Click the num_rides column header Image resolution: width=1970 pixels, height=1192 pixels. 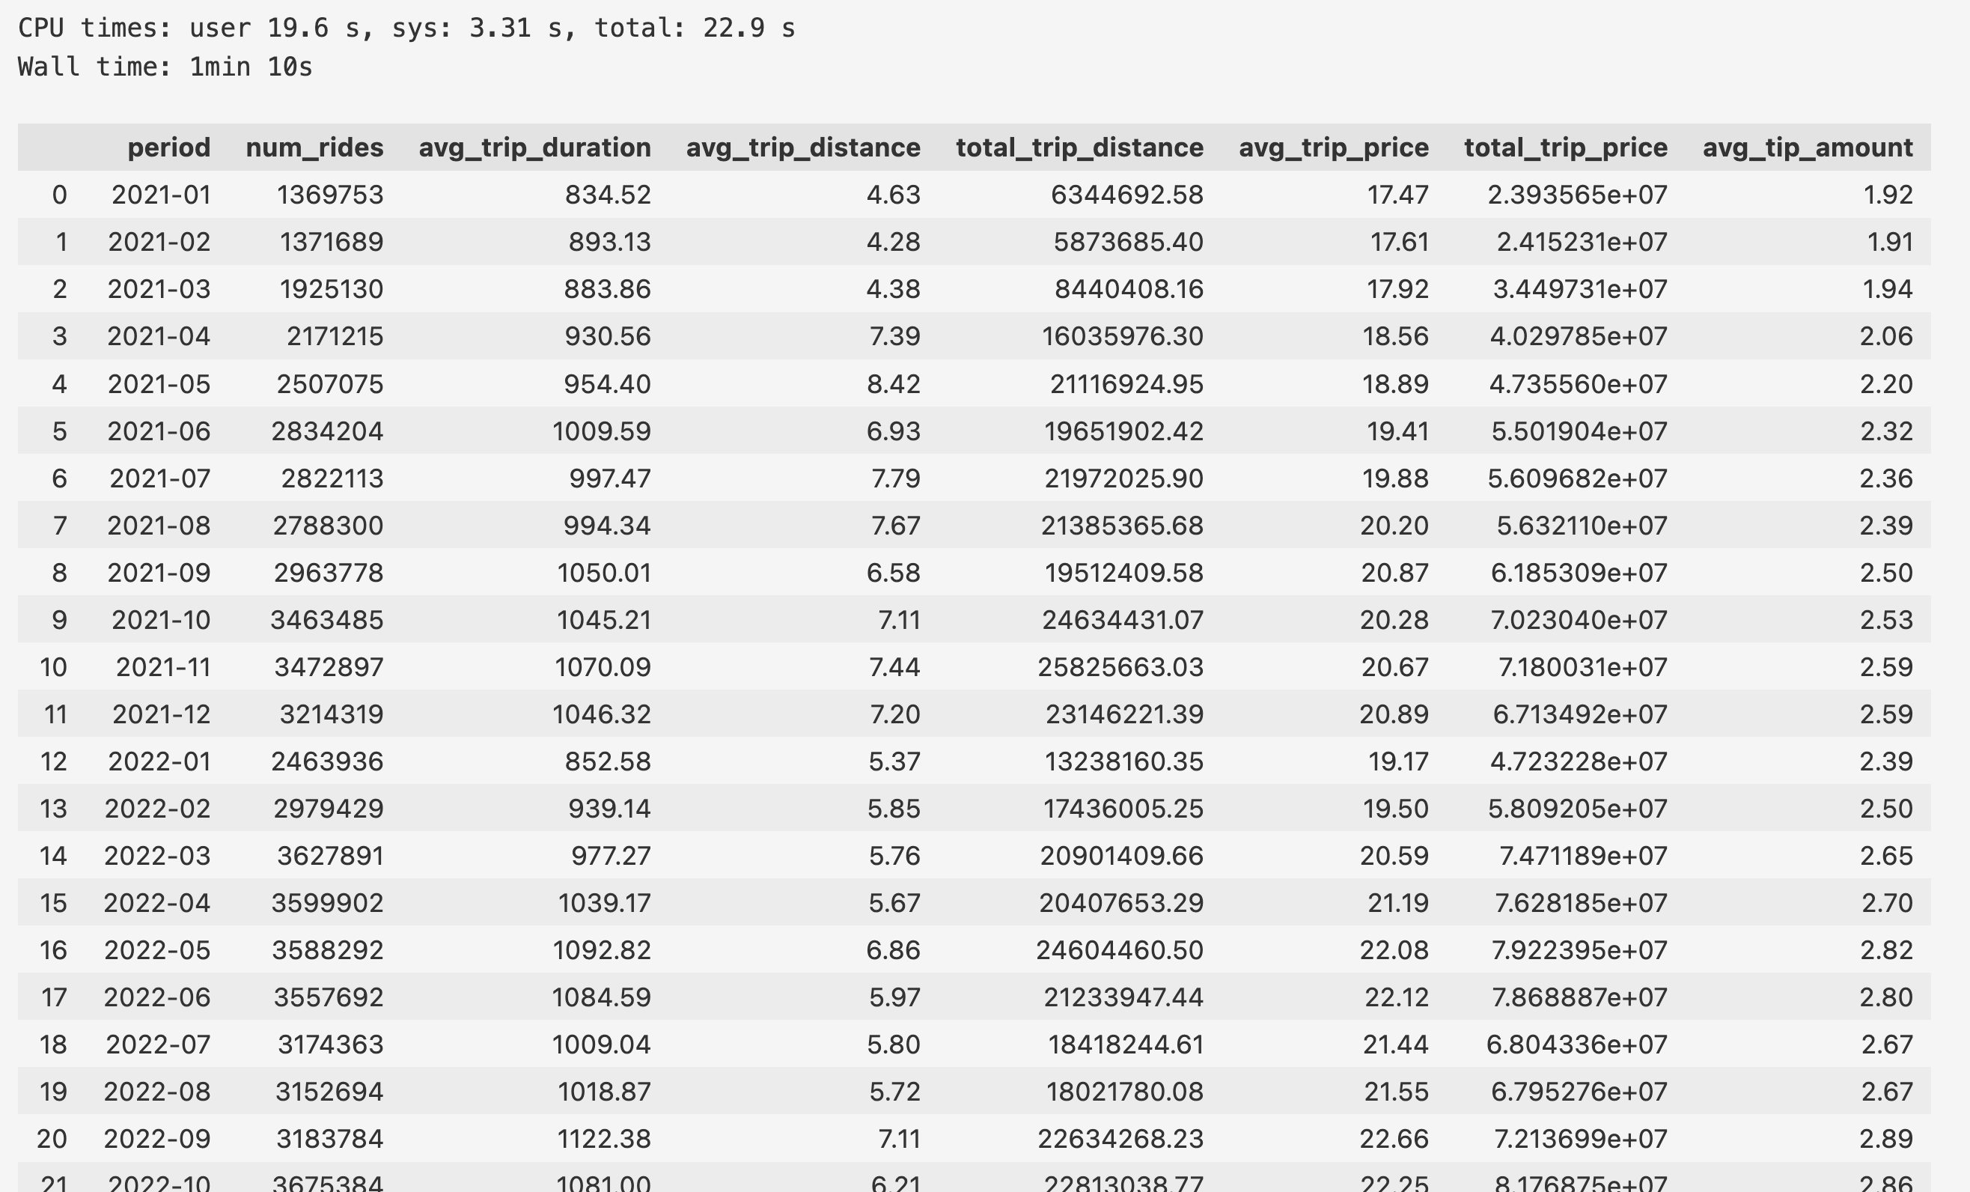[314, 148]
